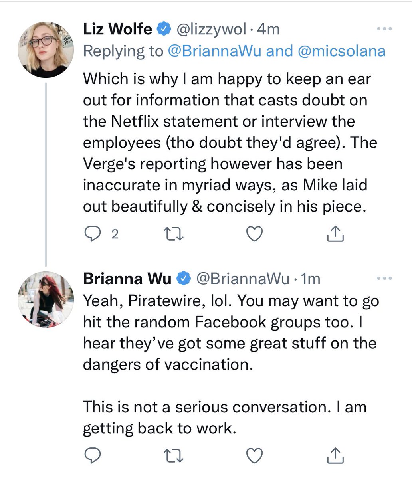
Task: Click Liz Wolfe's verified badge
Action: tap(164, 30)
